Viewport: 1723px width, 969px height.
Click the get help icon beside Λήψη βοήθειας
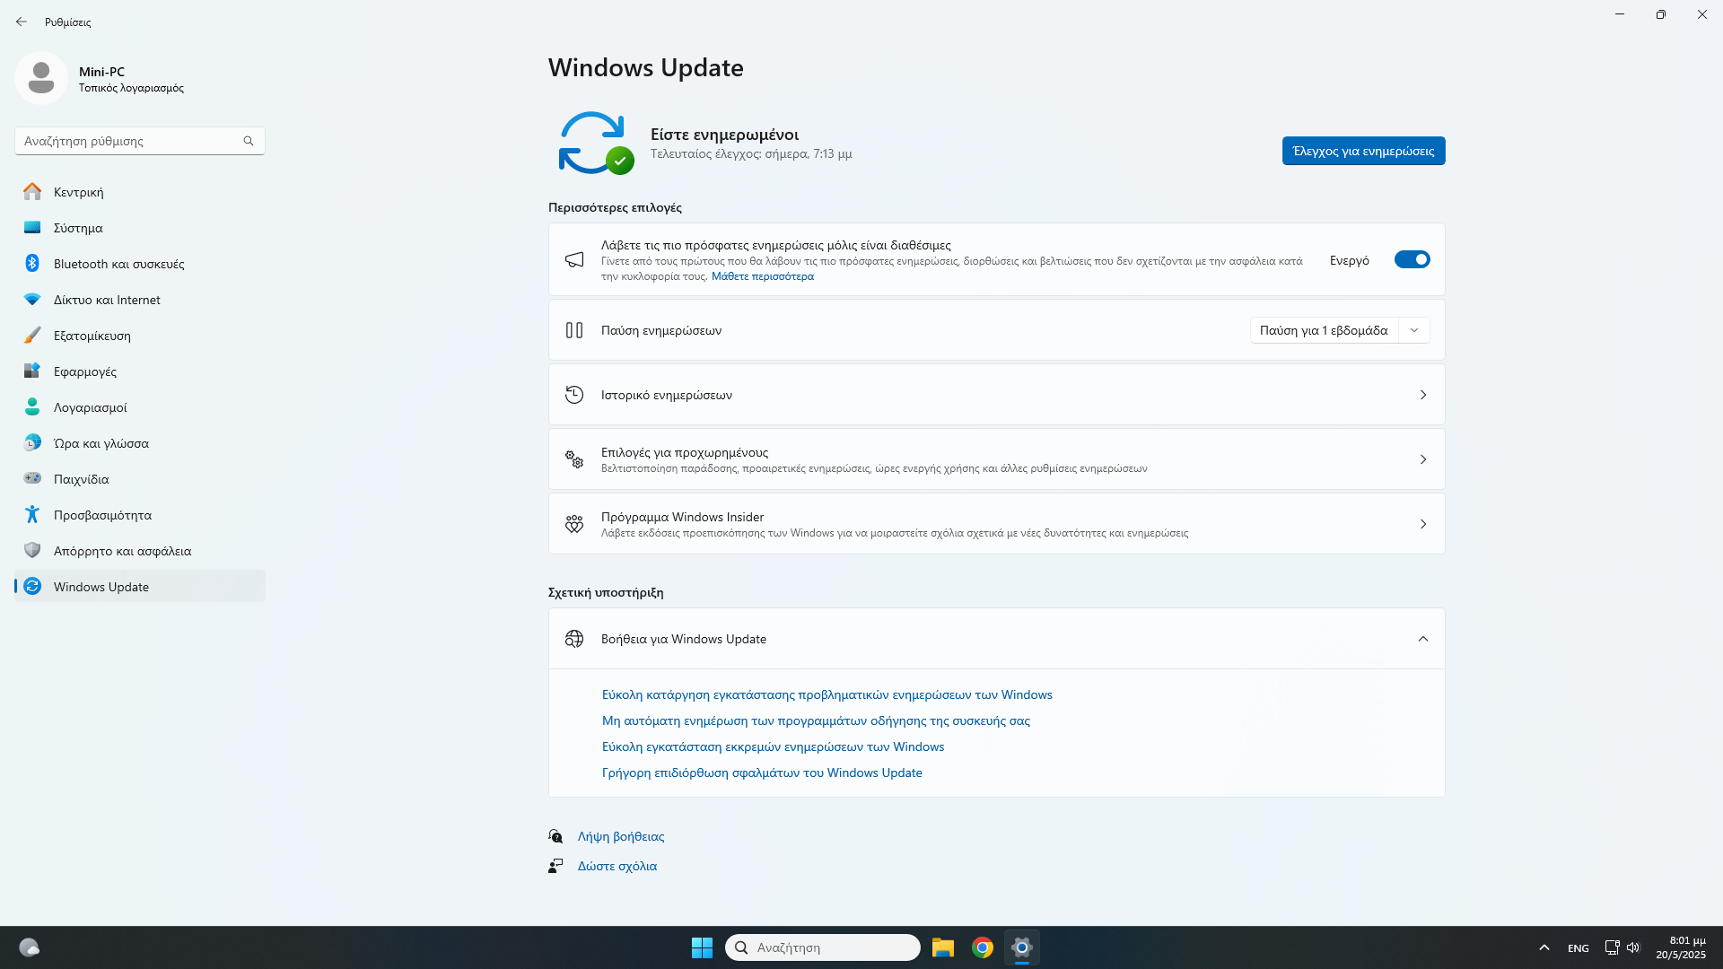pos(555,836)
